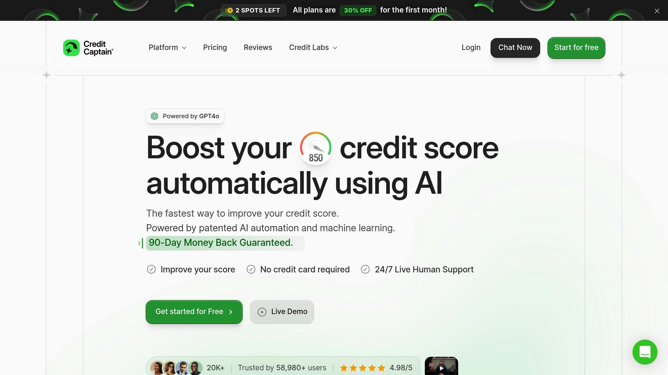Expand the Platform dropdown menu

click(167, 48)
